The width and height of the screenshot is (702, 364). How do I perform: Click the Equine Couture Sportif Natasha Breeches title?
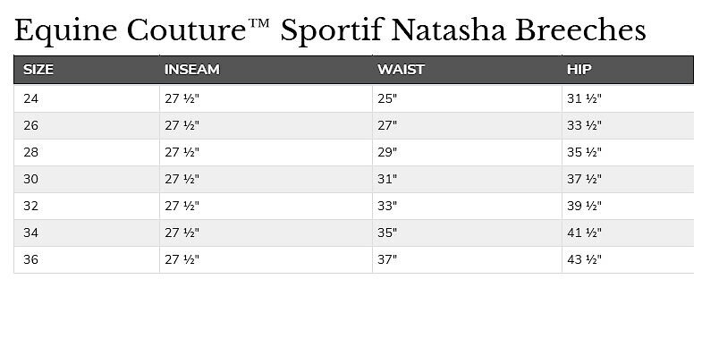coord(330,30)
